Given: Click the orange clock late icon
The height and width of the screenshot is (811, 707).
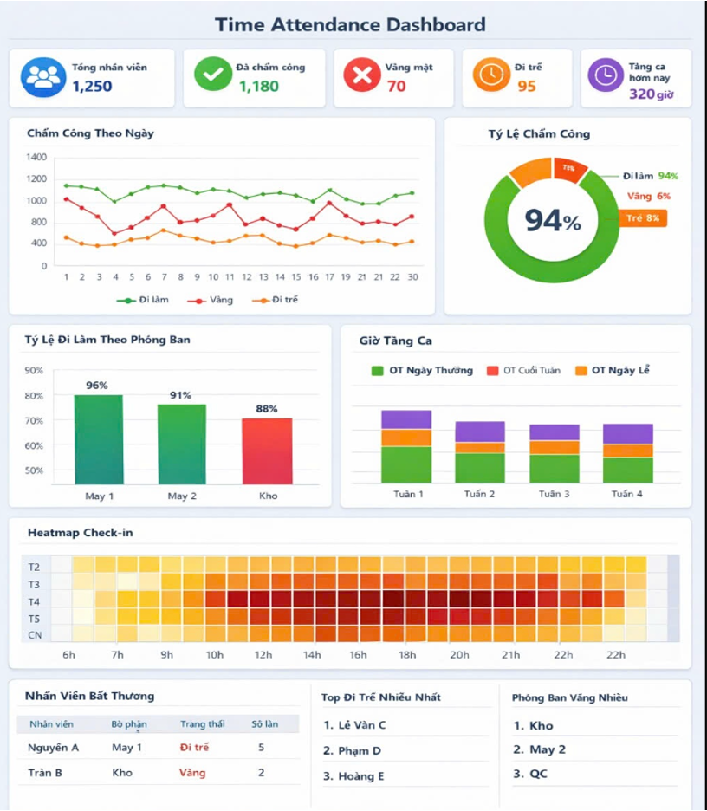Looking at the screenshot, I should point(490,75).
